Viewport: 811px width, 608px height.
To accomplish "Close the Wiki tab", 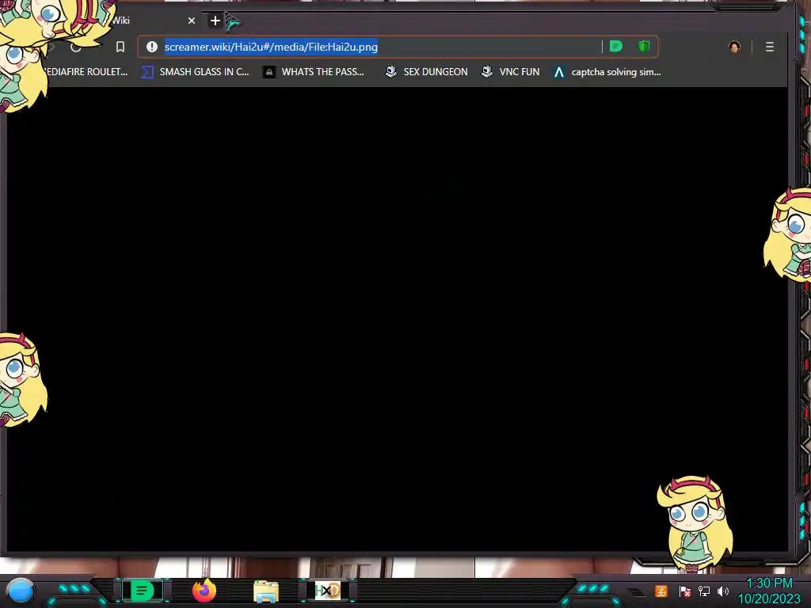I will [x=192, y=21].
